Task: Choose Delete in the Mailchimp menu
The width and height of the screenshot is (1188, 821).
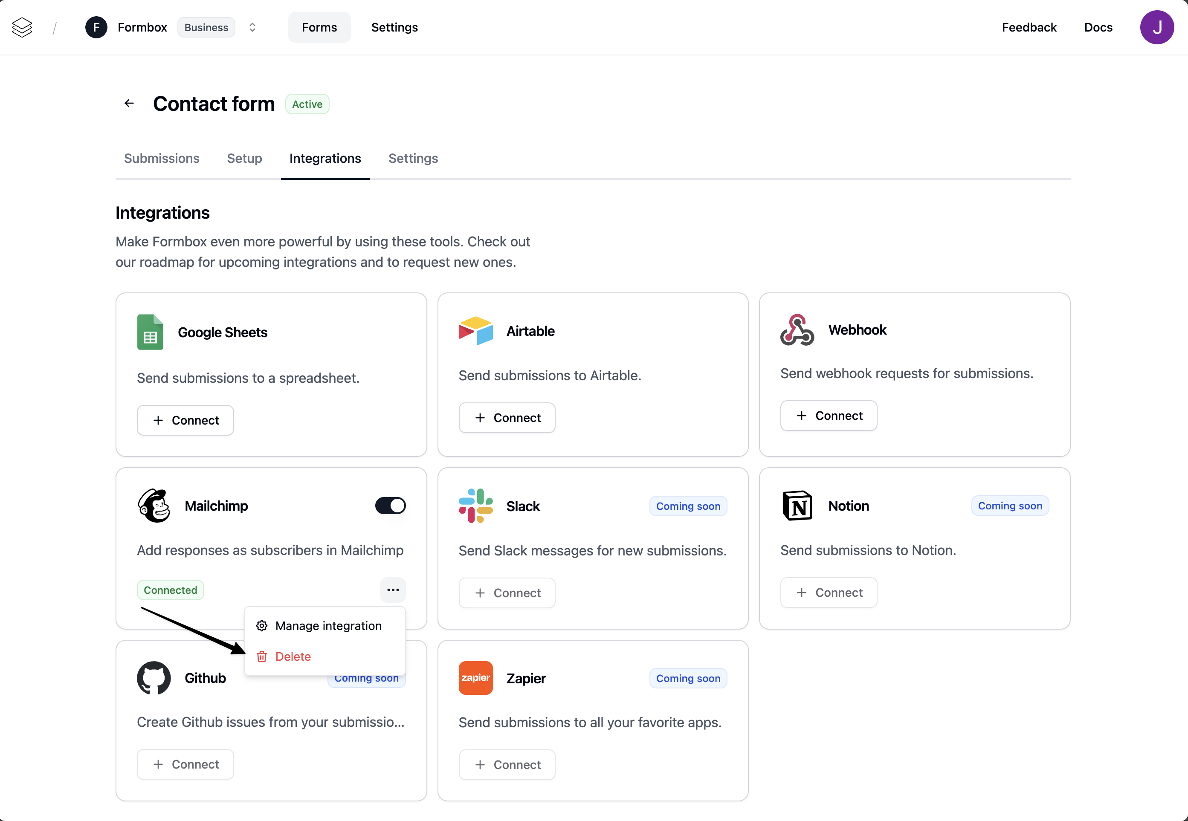Action: click(293, 656)
